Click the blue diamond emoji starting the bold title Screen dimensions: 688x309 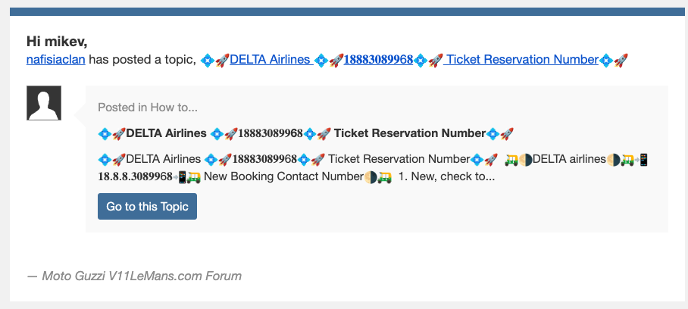point(105,133)
